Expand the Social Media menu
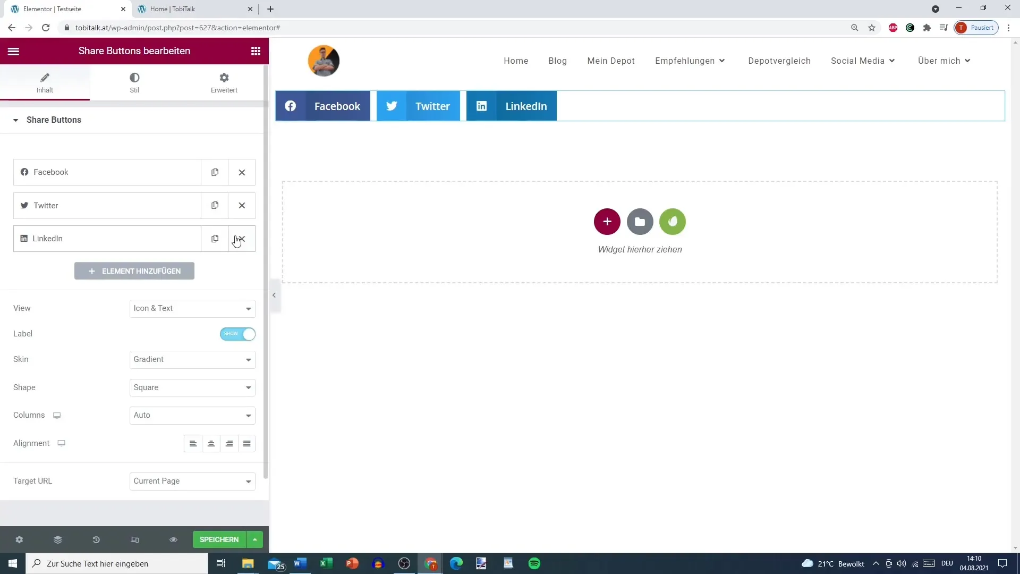The height and width of the screenshot is (574, 1020). tap(863, 61)
